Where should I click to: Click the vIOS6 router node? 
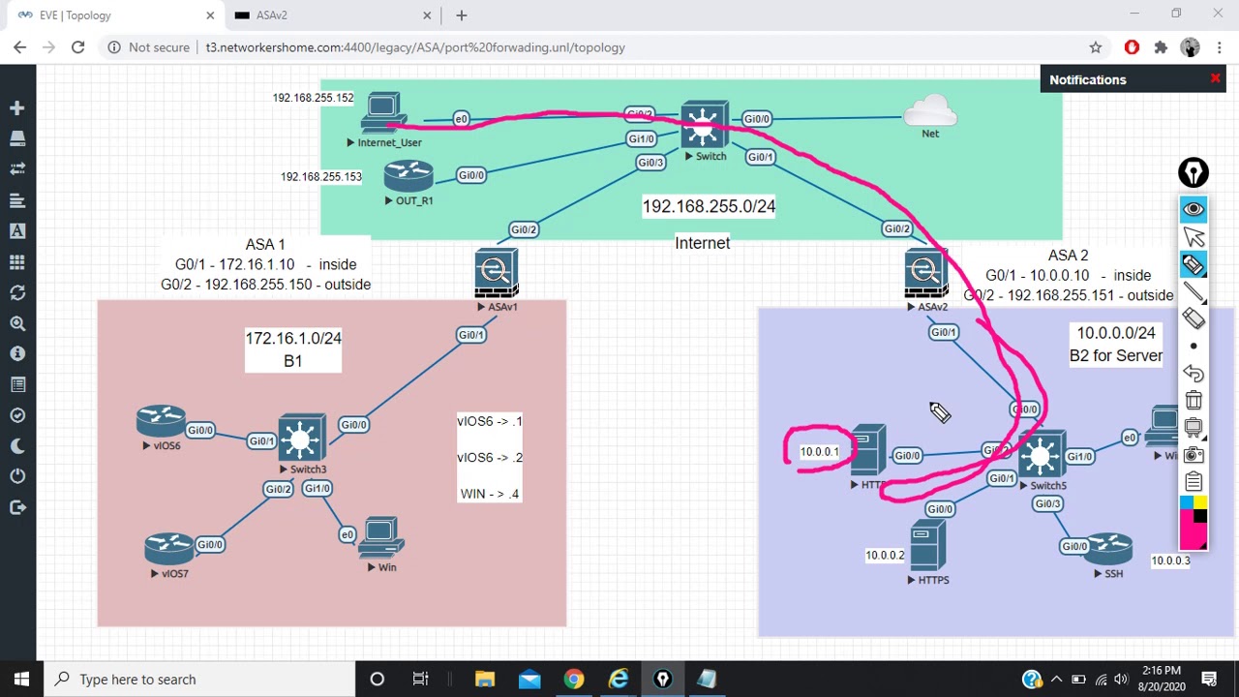coord(161,422)
